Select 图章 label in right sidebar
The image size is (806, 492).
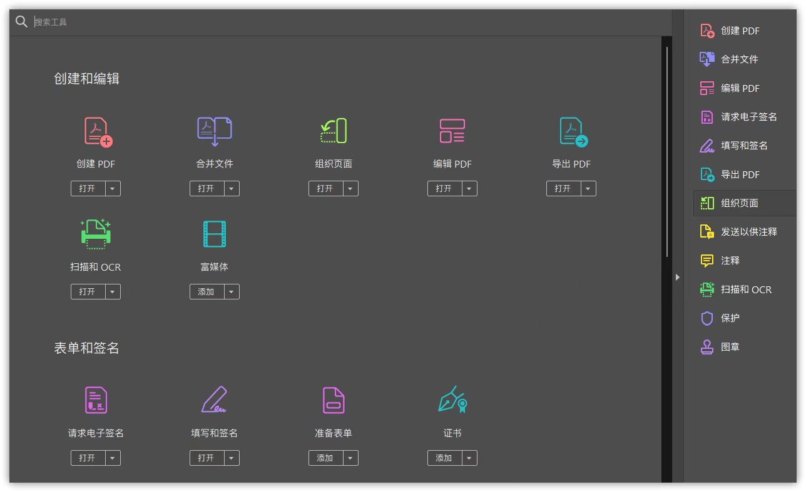click(x=730, y=347)
